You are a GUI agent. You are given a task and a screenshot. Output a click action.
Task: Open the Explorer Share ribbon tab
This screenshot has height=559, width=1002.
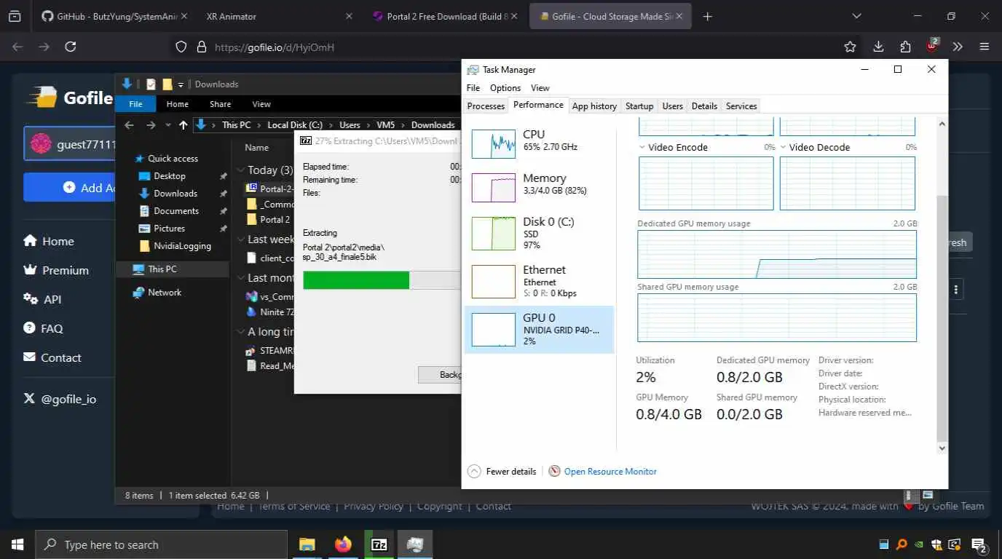pos(220,104)
